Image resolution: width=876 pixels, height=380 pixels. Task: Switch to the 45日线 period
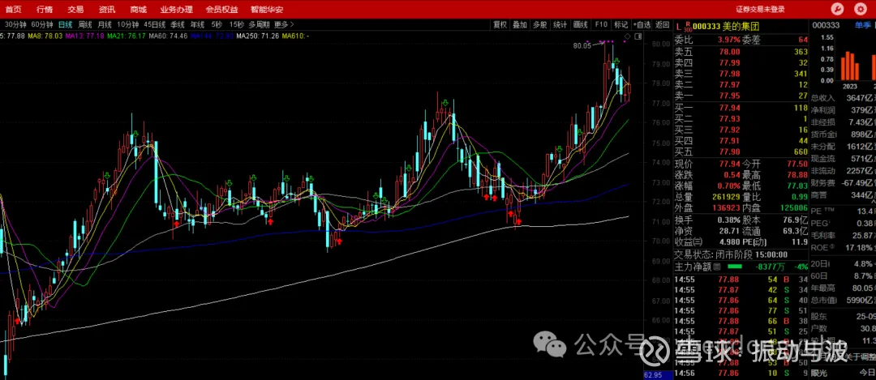[155, 24]
